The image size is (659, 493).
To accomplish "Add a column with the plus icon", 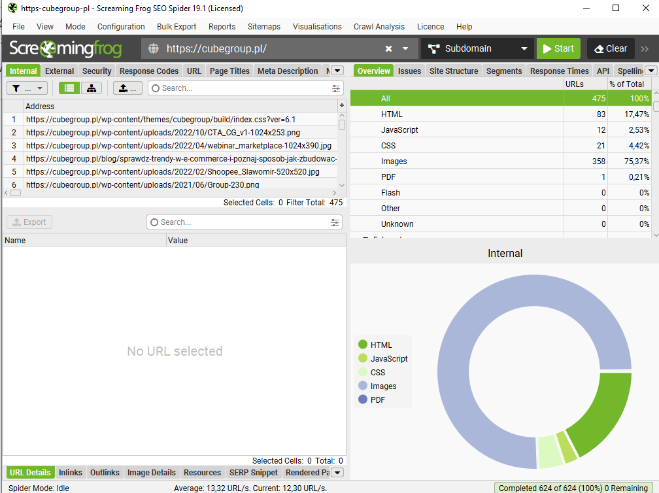I will (x=342, y=105).
